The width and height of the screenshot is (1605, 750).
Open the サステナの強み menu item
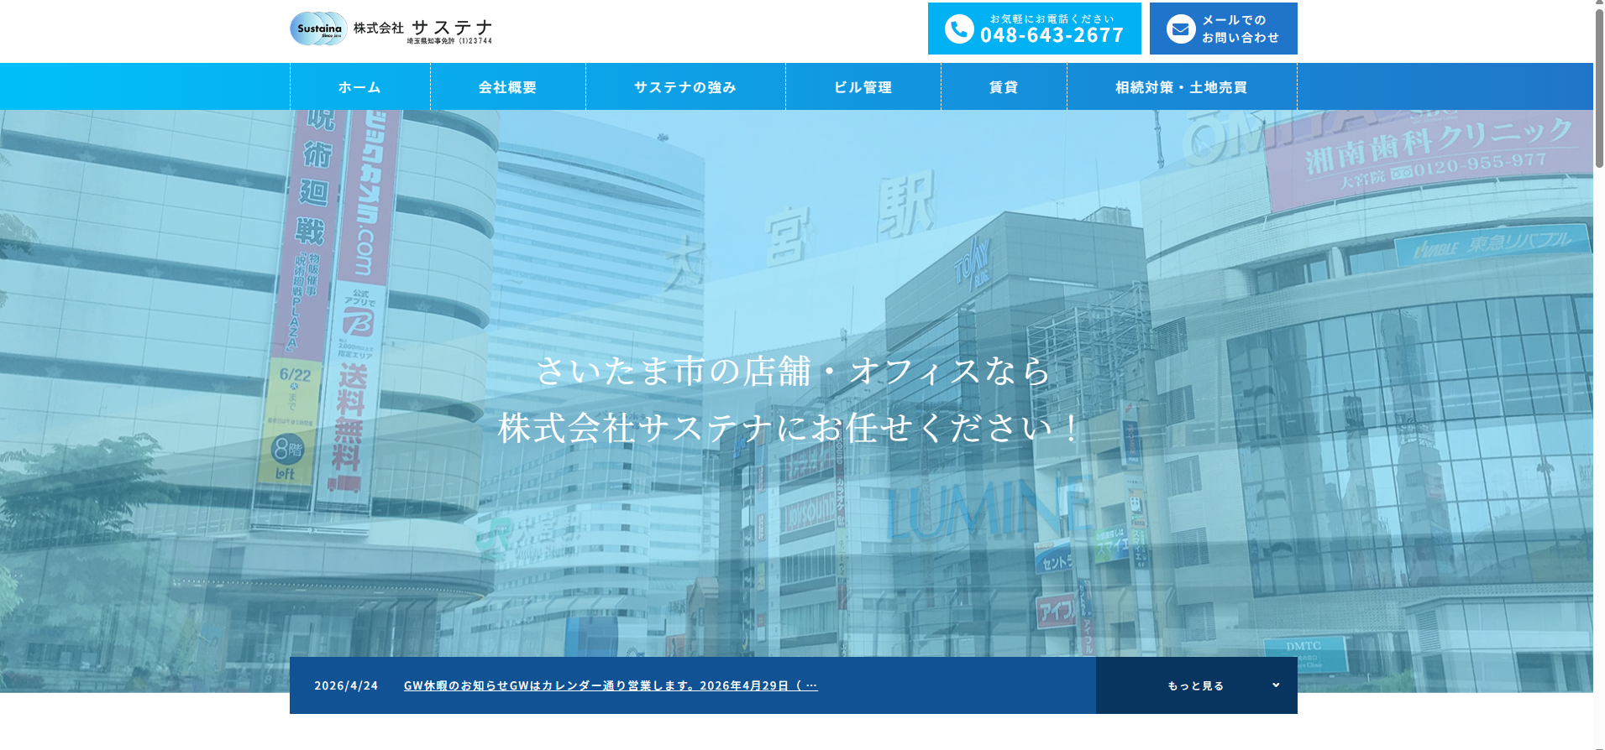point(685,86)
